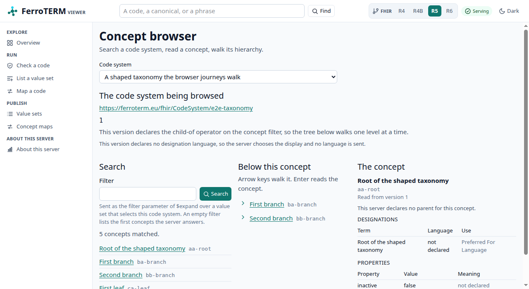Screen dimensions: 529x289
Task: Expand the Second branch tree node
Action: [243, 218]
